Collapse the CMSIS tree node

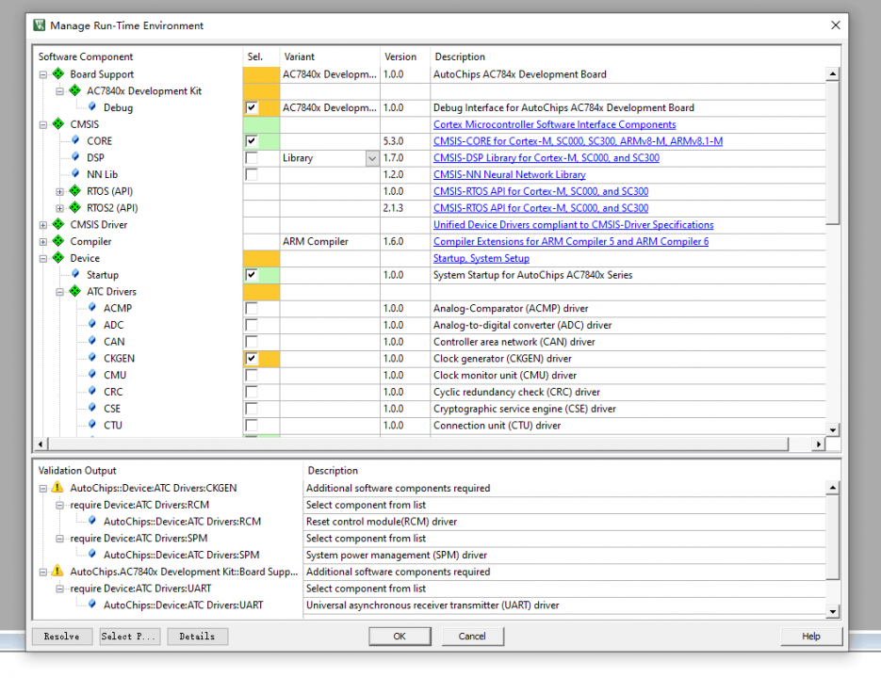42,123
